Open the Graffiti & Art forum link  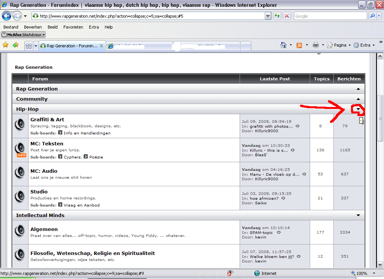47,119
